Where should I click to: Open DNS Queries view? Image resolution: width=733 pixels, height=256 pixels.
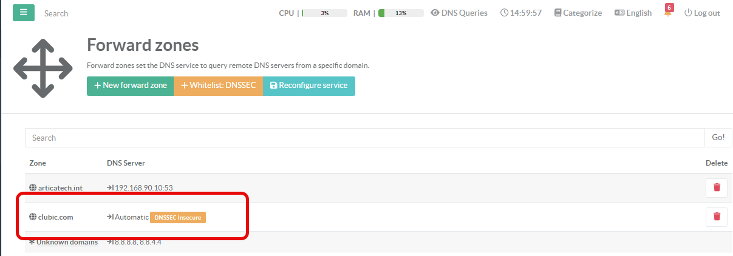pyautogui.click(x=459, y=13)
